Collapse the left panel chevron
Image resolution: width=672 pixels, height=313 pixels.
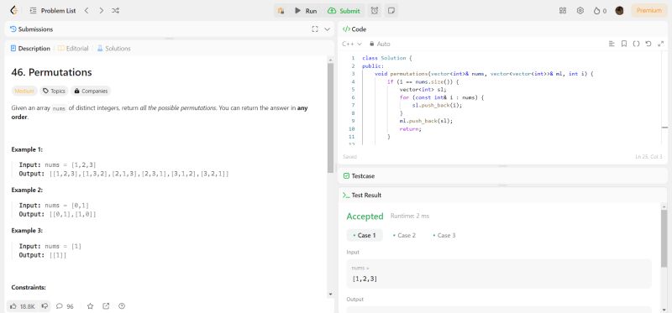(x=328, y=29)
